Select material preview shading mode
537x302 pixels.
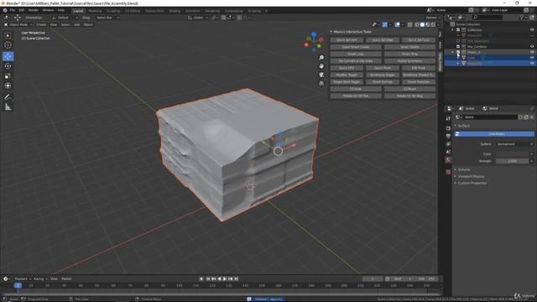tap(427, 24)
